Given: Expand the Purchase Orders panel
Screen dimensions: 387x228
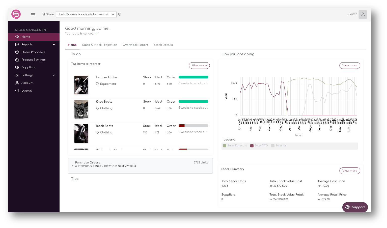Looking at the screenshot, I should 72,166.
